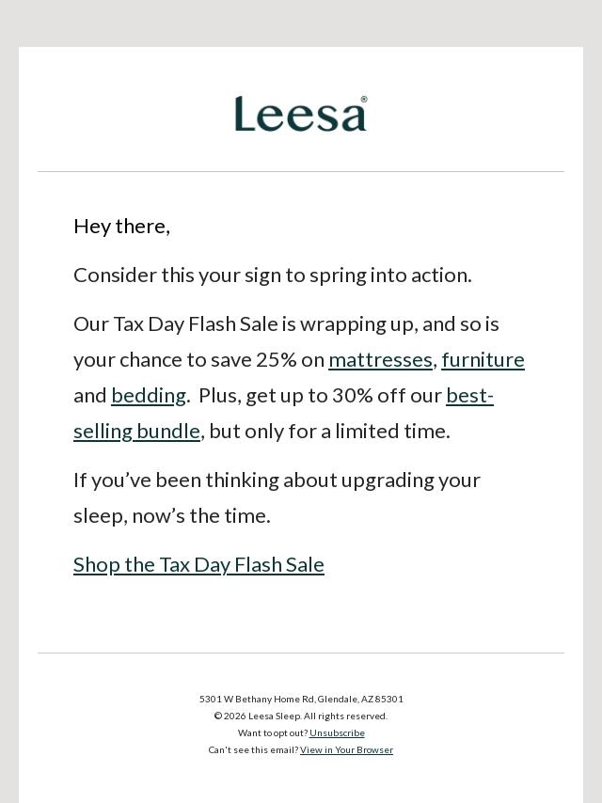Image resolution: width=602 pixels, height=803 pixels.
Task: Click the divider line below the logo
Action: (x=301, y=171)
